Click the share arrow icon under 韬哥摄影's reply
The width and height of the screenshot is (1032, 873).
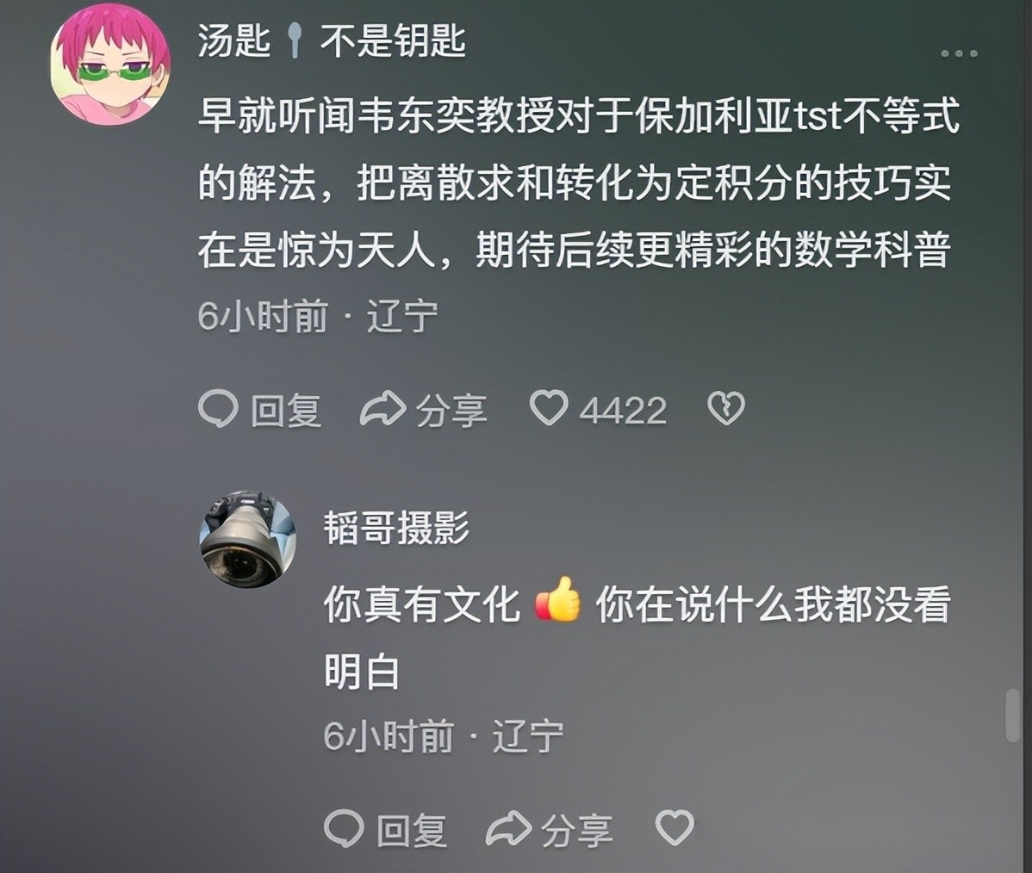(x=509, y=827)
